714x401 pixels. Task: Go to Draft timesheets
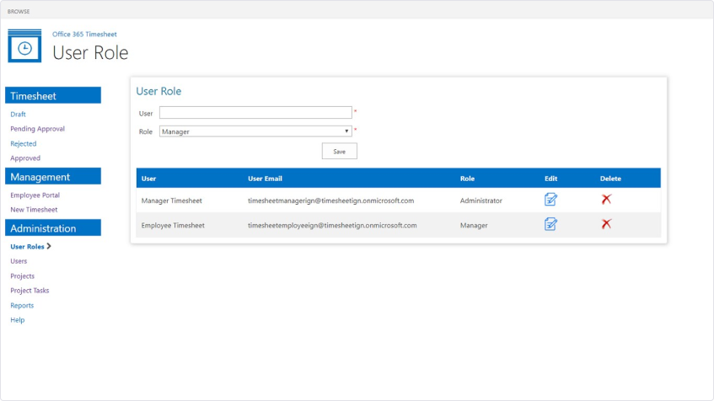[x=18, y=115]
